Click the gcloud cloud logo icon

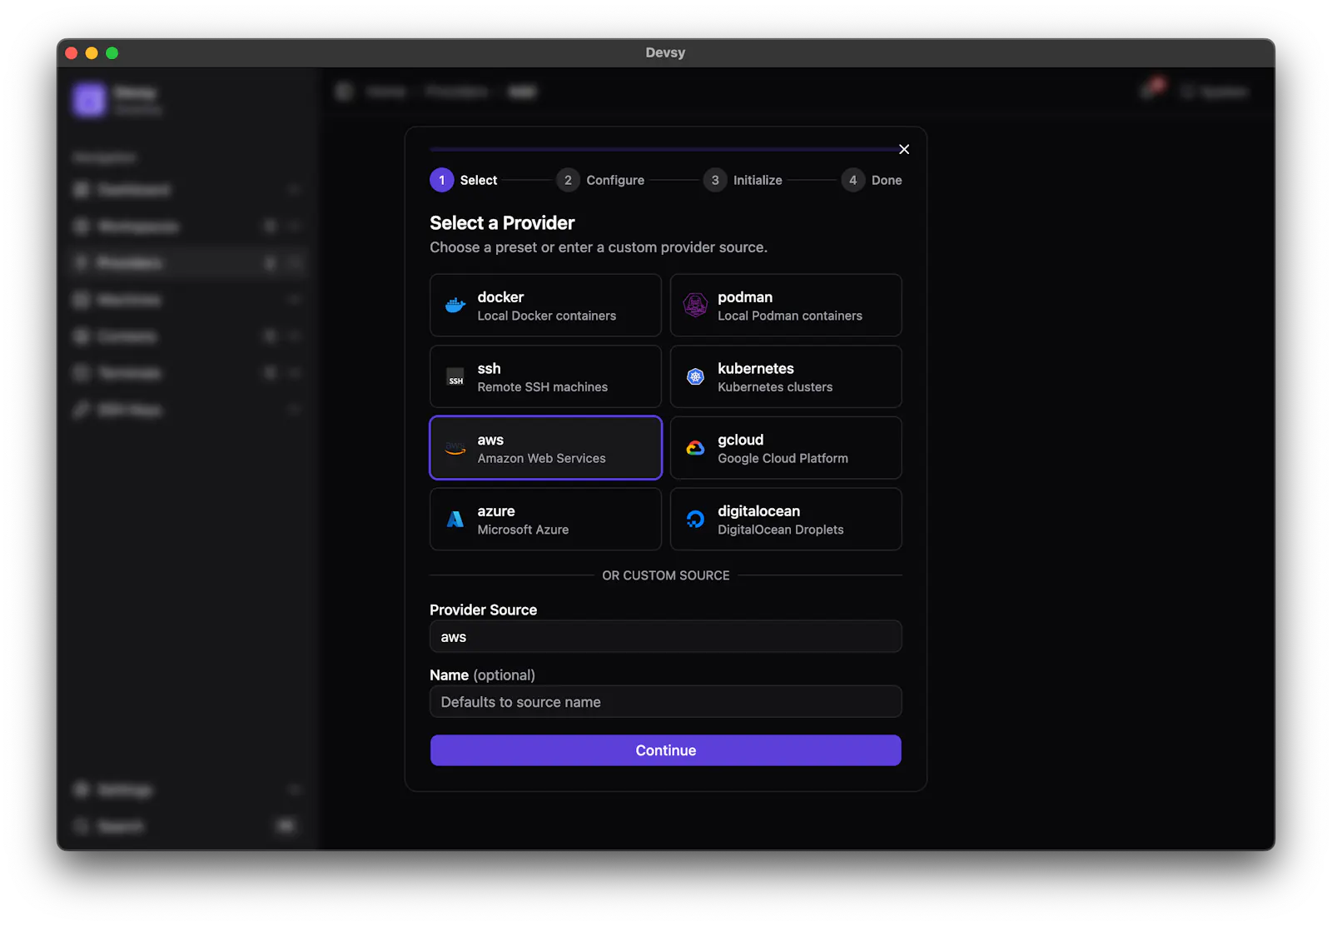[x=695, y=448]
